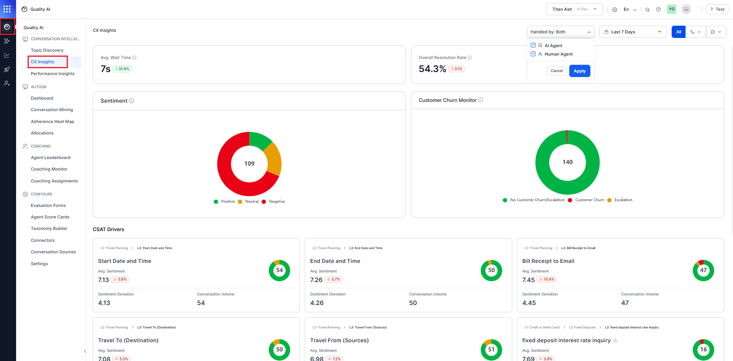Screen dimensions: 733x361
Task: Uncheck the Human Agent checkbox
Action: (x=533, y=54)
